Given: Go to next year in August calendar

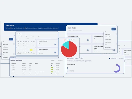Looking at the screenshot, I should click(34, 39).
